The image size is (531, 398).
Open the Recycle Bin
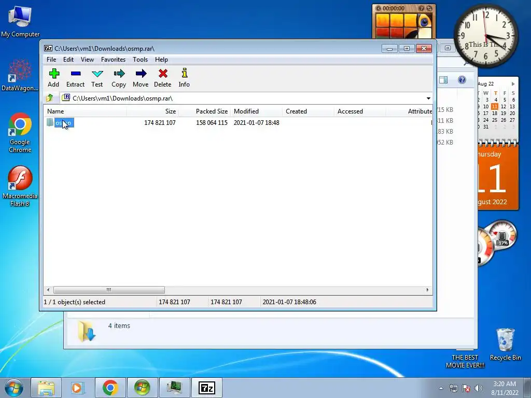pyautogui.click(x=505, y=344)
